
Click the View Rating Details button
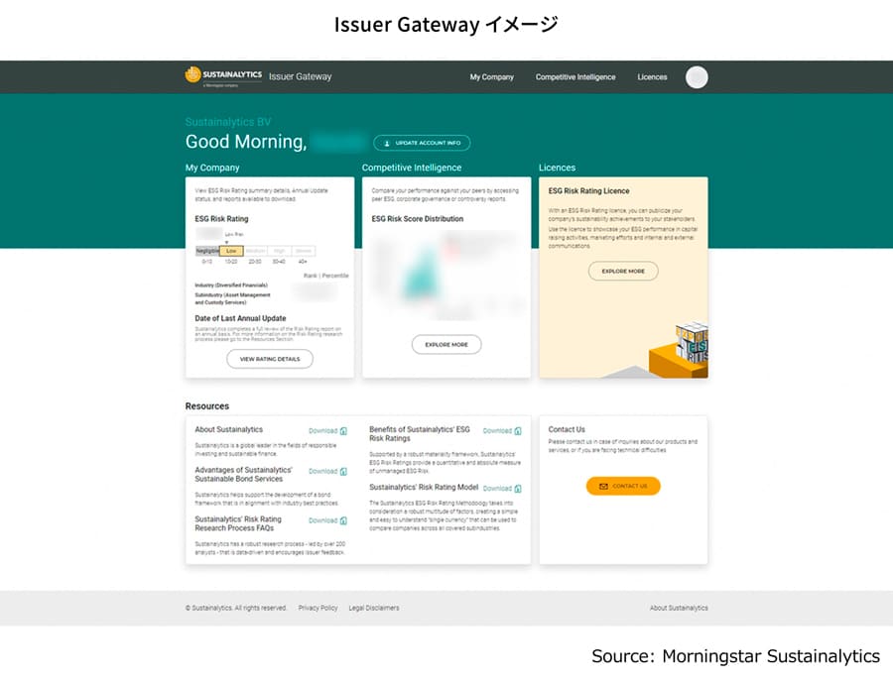(x=270, y=359)
